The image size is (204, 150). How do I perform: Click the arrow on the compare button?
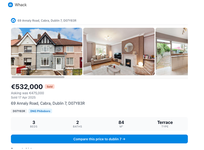(x=124, y=139)
